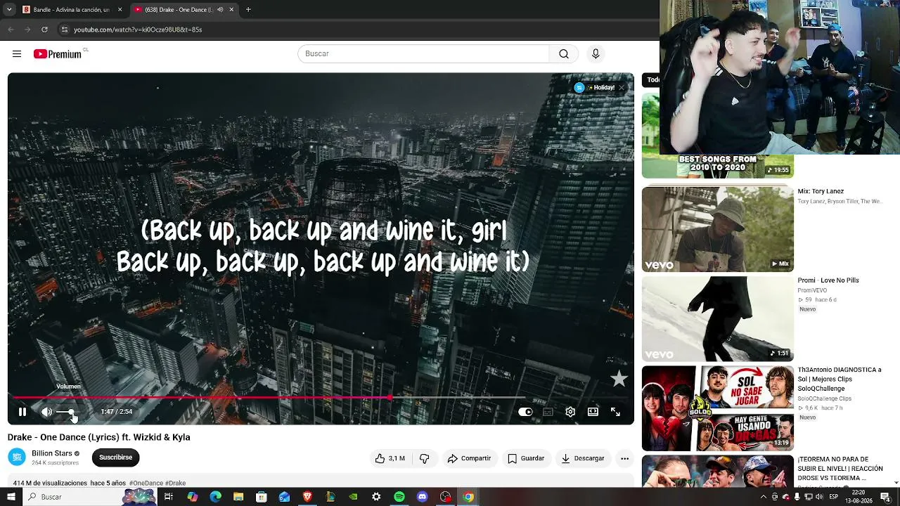Open the Best Songs 2010 to 2020 thumbnail
The width and height of the screenshot is (900, 506).
coord(717,167)
